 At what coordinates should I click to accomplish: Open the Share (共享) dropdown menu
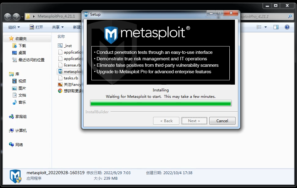tap(58, 27)
